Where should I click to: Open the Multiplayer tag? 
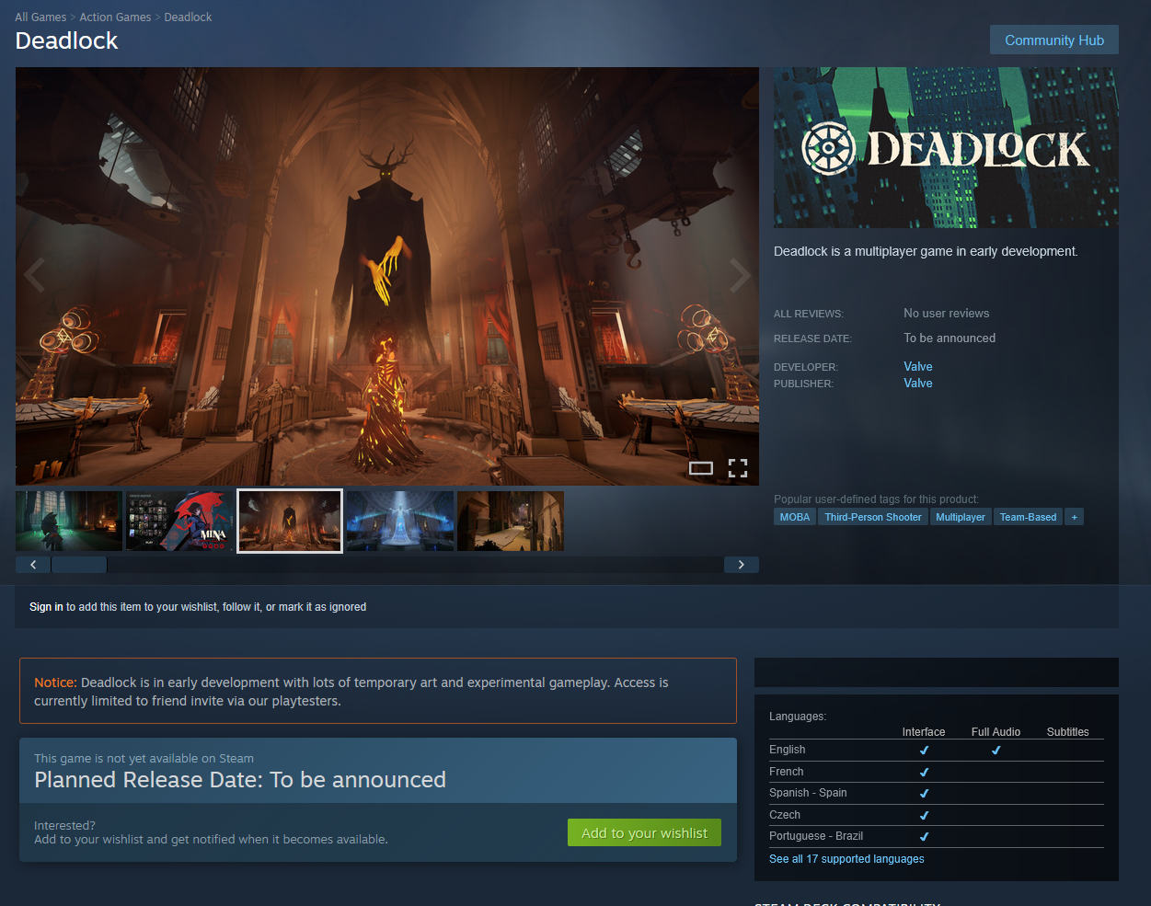pos(961,517)
